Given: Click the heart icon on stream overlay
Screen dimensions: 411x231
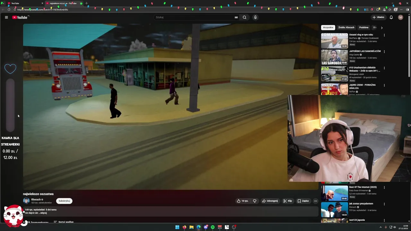Looking at the screenshot, I should pyautogui.click(x=10, y=68).
